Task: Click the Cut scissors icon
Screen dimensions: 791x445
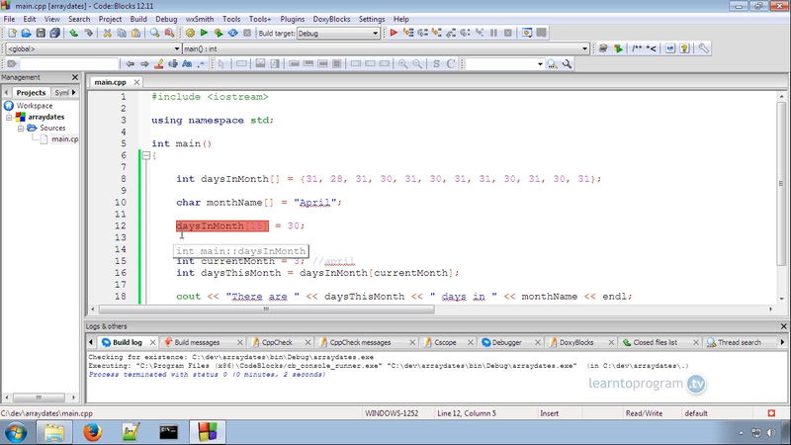Action: (x=107, y=33)
